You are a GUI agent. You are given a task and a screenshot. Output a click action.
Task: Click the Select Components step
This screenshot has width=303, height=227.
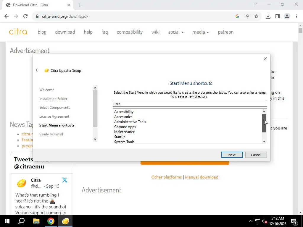coord(54,108)
